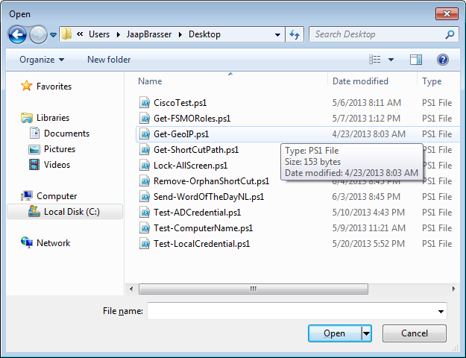Click the Network icon in sidebar

click(27, 243)
